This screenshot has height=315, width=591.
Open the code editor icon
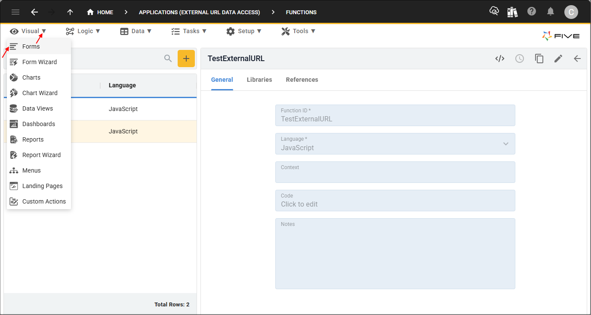pyautogui.click(x=499, y=59)
